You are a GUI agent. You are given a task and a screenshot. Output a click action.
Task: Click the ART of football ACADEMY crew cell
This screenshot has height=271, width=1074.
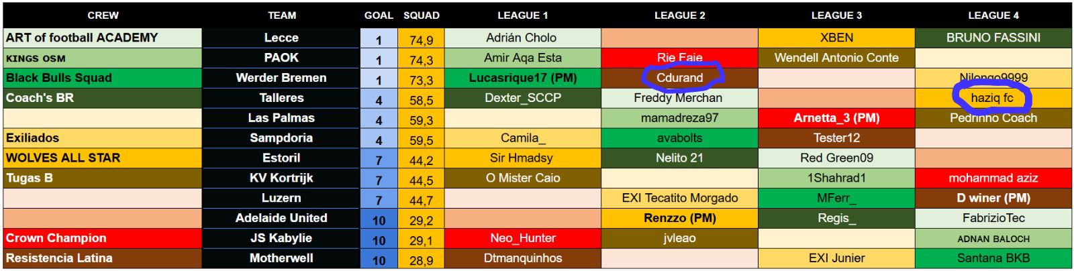coord(103,38)
